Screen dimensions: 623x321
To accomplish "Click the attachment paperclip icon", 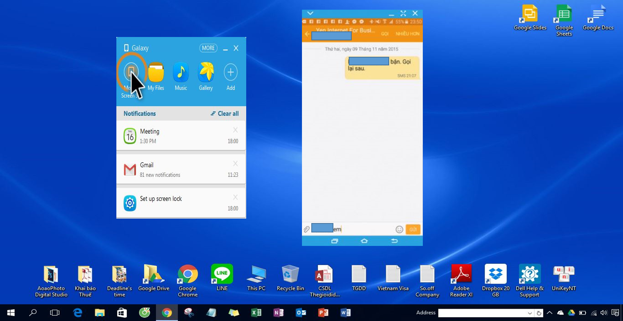I will [x=306, y=229].
